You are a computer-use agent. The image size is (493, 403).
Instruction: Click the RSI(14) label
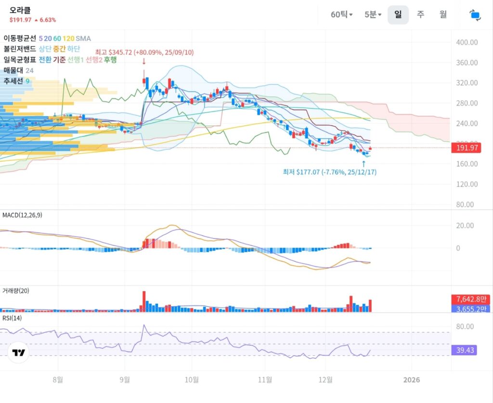[12, 318]
